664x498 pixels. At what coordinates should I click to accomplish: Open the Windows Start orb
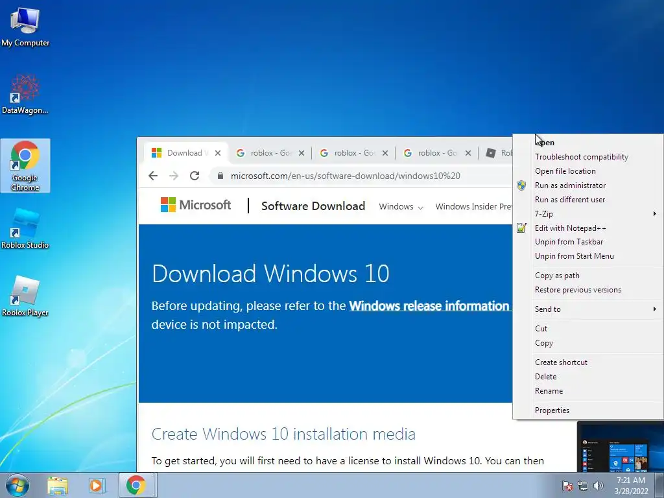pos(18,485)
